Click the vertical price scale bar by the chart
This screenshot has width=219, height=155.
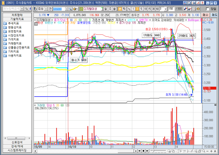(201, 61)
